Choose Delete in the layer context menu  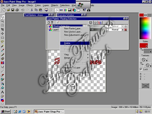[x=75, y=43]
